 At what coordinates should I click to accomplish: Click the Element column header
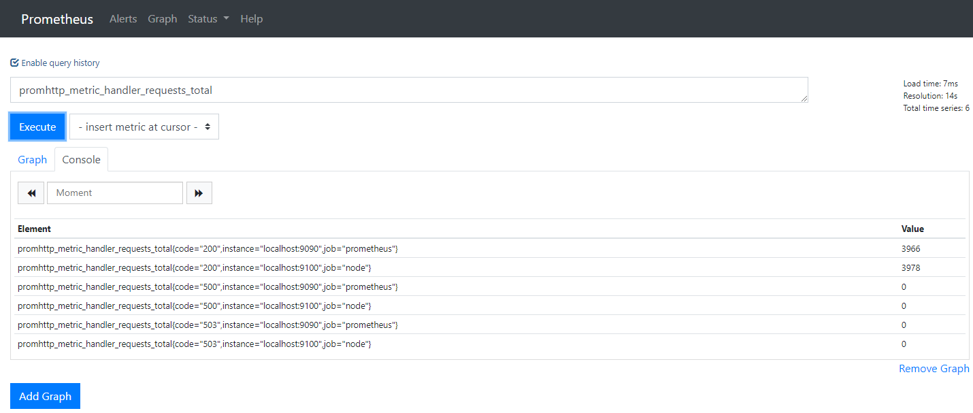(x=34, y=229)
